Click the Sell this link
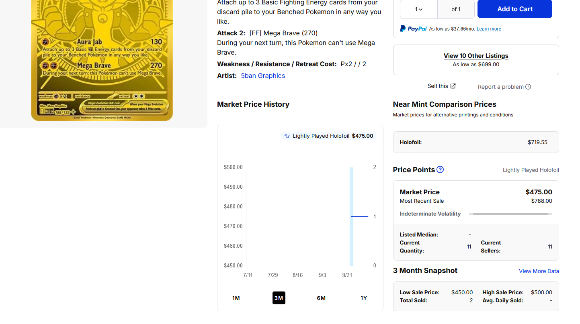Screen dimensions: 580x324 [x=441, y=86]
